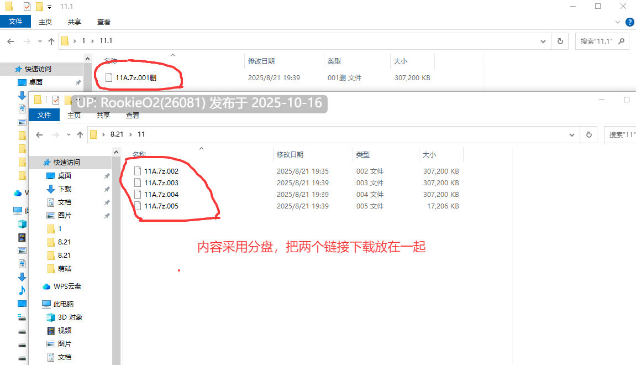Open 桌面 in front window navigation pane

65,175
